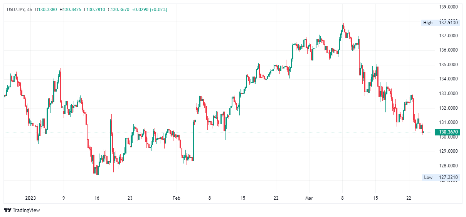
Task: Open the TradingView text link
Action: point(26,210)
